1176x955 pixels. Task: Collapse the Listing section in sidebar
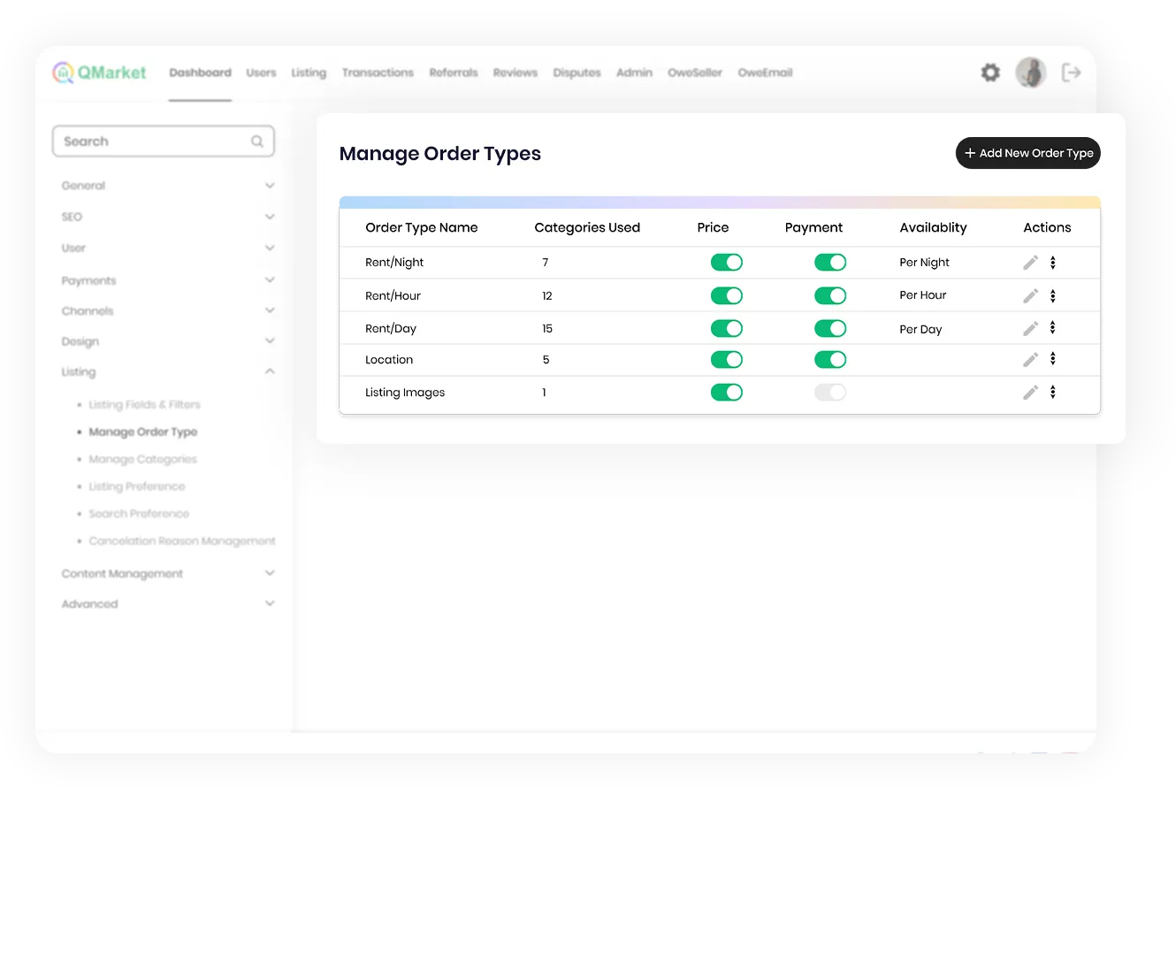pos(270,371)
